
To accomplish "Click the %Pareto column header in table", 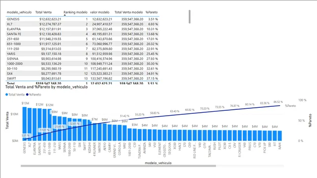I will (x=152, y=12).
